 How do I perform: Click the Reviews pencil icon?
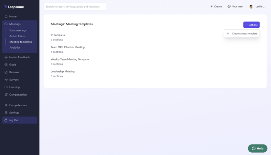6,72
